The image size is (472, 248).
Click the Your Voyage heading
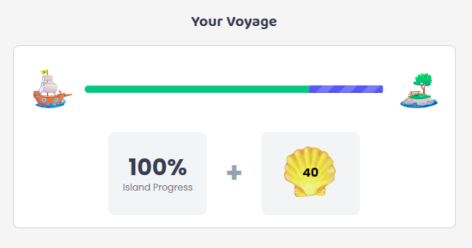[234, 22]
